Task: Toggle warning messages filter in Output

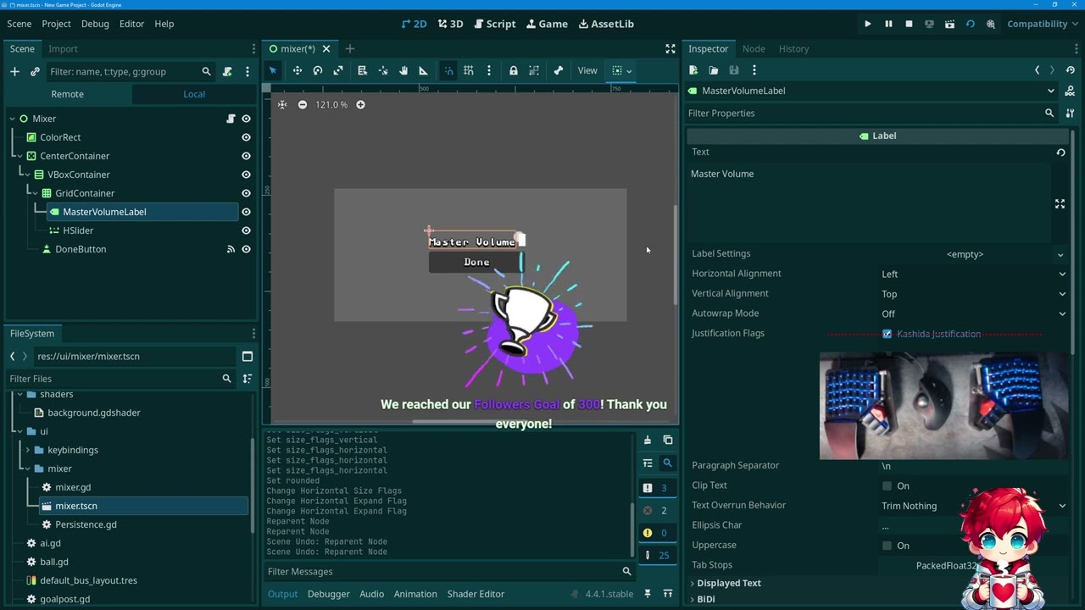Action: click(x=657, y=533)
